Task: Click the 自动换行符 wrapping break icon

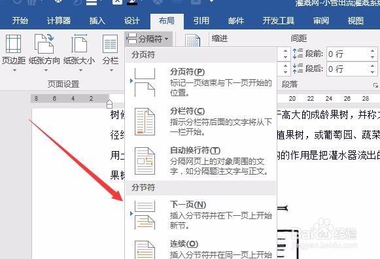Action: [145, 161]
